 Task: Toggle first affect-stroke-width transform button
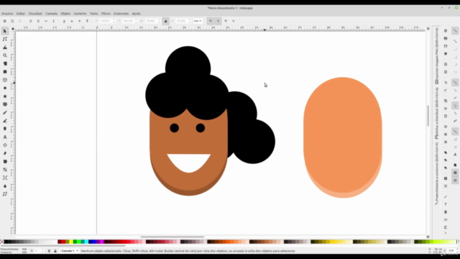pos(211,21)
